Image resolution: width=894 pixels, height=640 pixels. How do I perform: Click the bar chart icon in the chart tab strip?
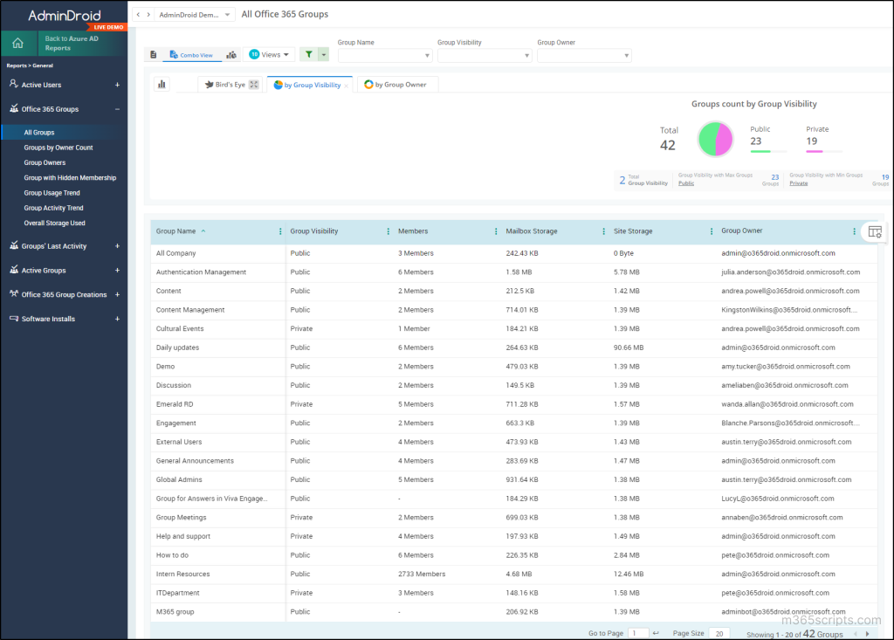pyautogui.click(x=161, y=84)
